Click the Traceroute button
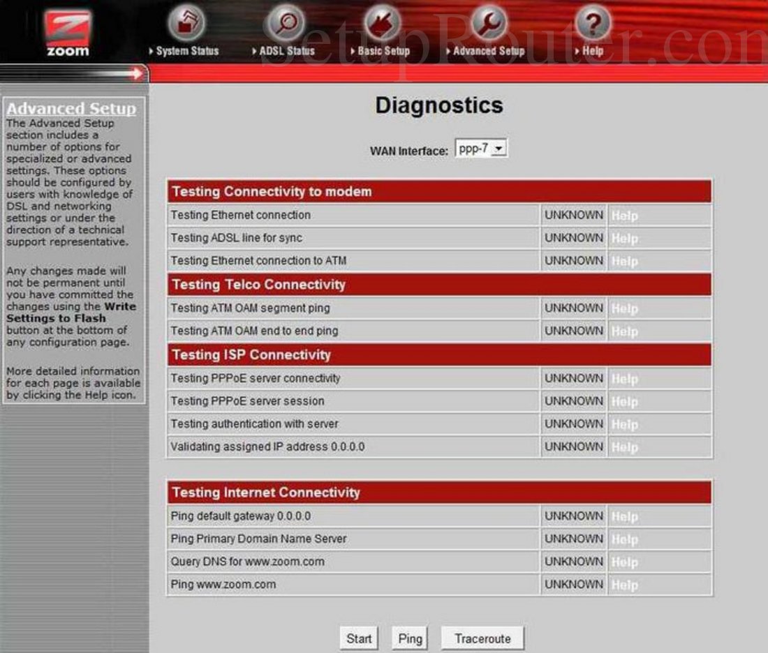The image size is (768, 653). (482, 637)
